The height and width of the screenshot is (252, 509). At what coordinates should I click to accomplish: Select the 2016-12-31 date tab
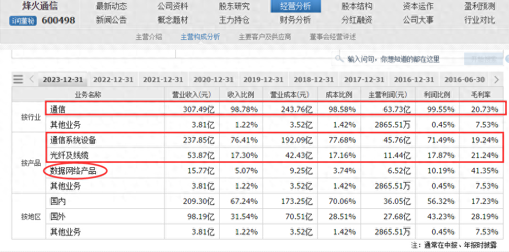coord(414,79)
